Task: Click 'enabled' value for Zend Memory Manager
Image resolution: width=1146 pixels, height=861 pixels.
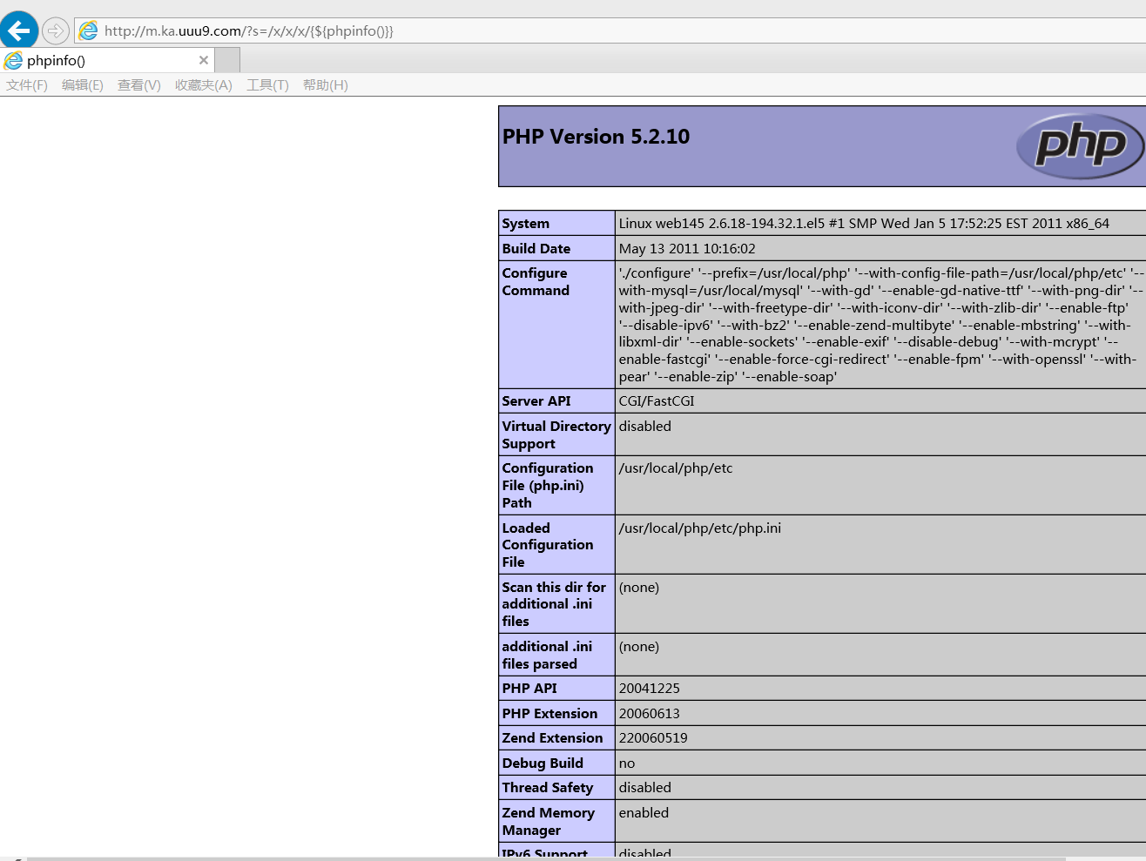Action: (x=644, y=813)
